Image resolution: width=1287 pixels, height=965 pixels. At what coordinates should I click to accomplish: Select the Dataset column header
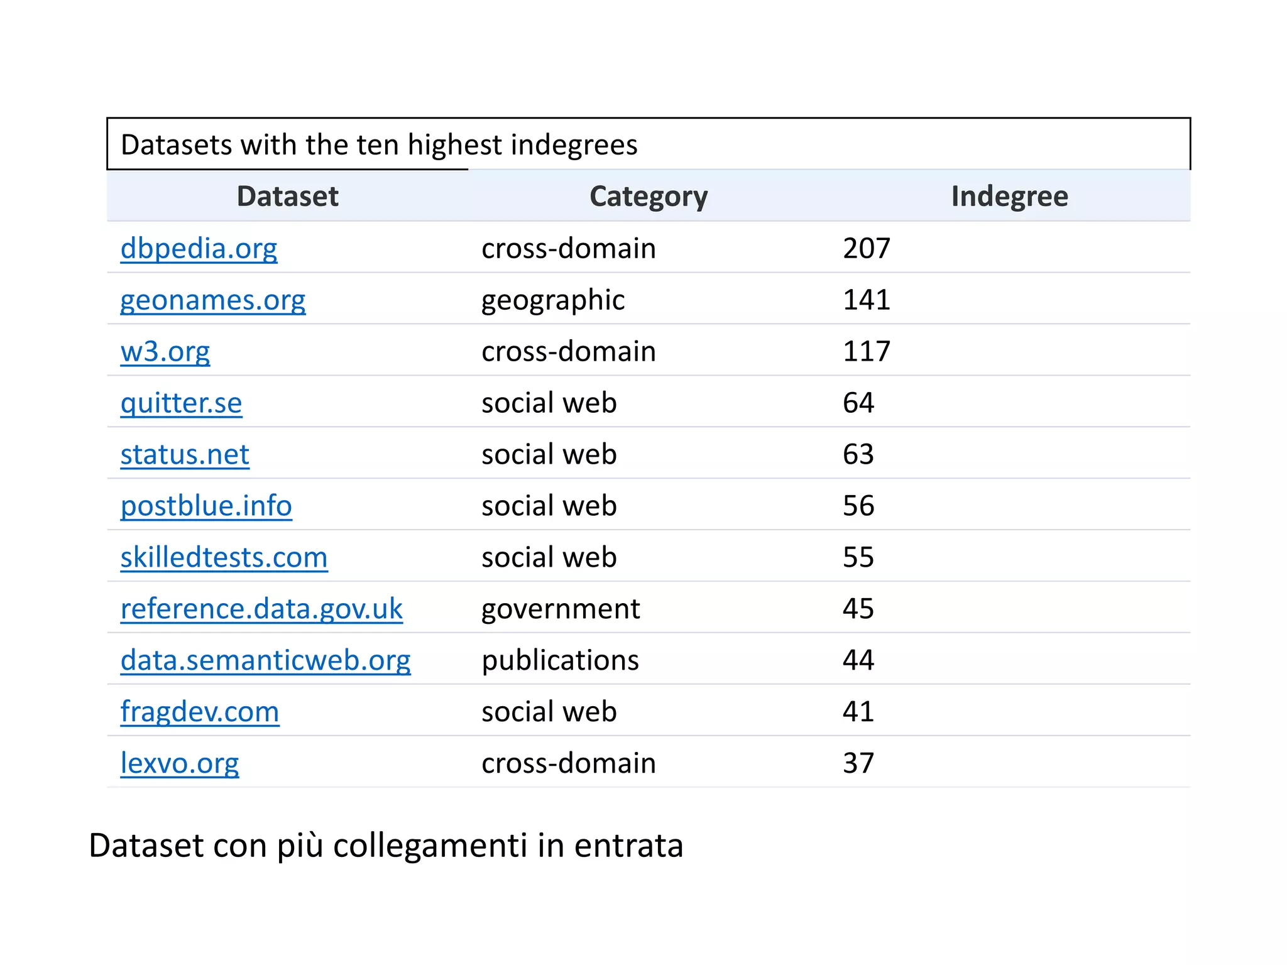click(x=288, y=196)
